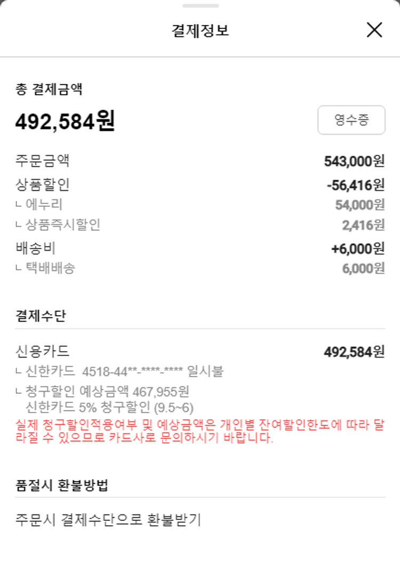Click the 543,000원 order amount
The image size is (400, 584).
(x=354, y=161)
